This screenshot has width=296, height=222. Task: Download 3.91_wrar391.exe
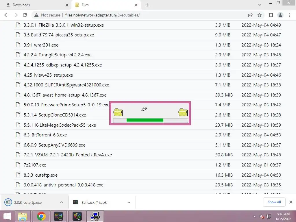pyautogui.click(x=41, y=45)
